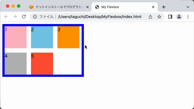The width and height of the screenshot is (194, 109).
Task: Open the share icon in address bar
Action: [150, 17]
